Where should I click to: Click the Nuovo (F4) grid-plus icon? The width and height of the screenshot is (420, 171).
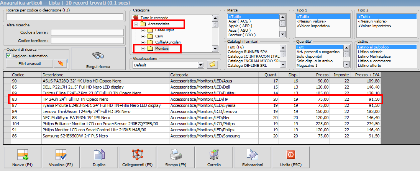[x=23, y=155]
